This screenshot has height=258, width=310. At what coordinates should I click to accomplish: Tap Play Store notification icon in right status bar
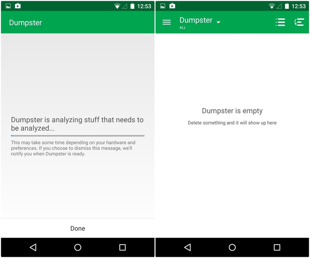click(x=172, y=6)
